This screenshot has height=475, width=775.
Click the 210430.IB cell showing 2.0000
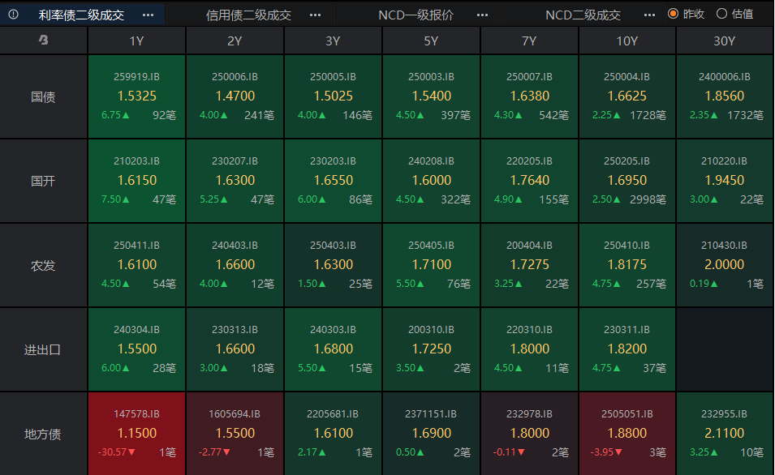724,264
